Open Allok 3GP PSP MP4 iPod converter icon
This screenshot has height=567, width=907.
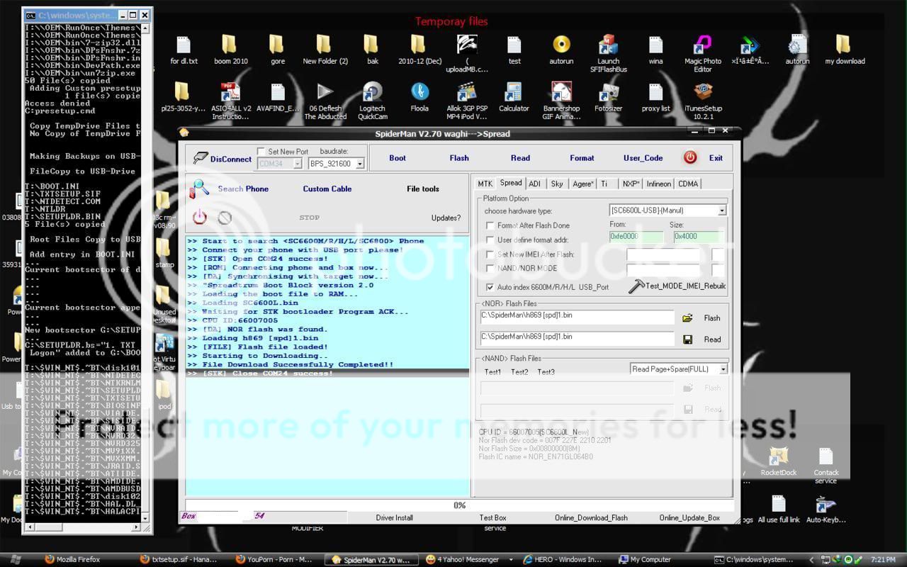click(x=466, y=93)
